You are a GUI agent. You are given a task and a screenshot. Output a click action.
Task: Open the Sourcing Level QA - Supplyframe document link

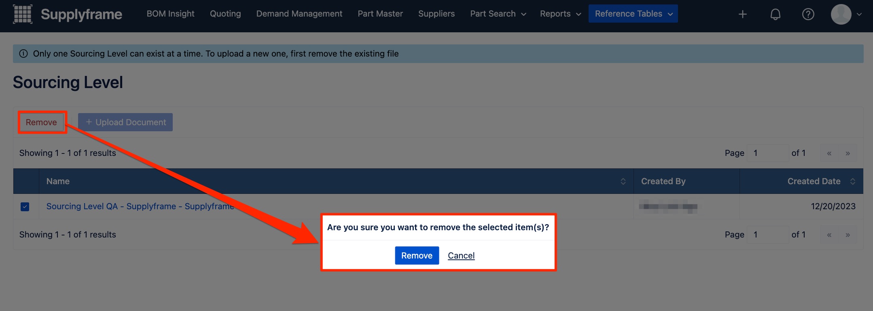point(140,206)
